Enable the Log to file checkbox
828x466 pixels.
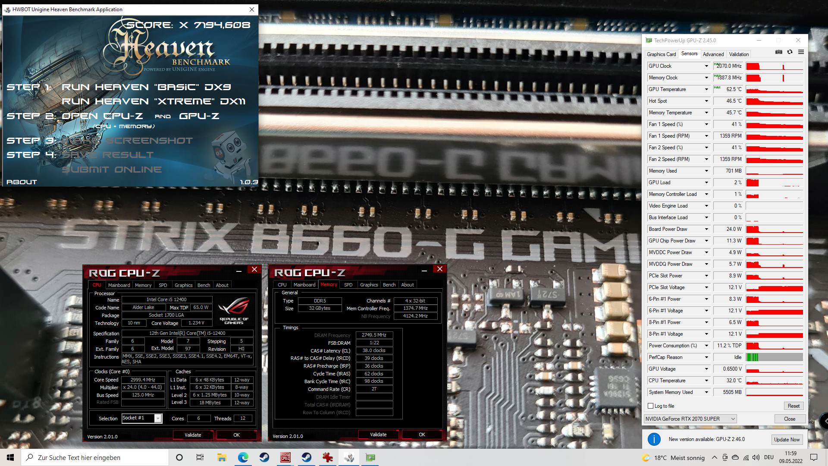pos(650,406)
